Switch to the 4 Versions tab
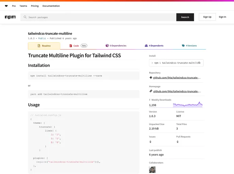234x174 pixels. pyautogui.click(x=189, y=46)
